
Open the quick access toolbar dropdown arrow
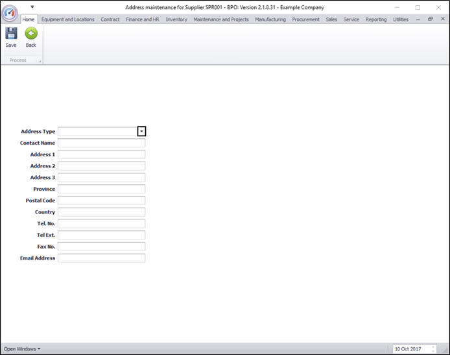click(x=32, y=6)
